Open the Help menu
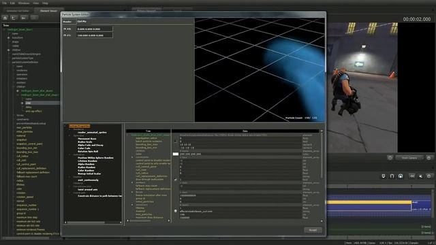 pos(46,3)
